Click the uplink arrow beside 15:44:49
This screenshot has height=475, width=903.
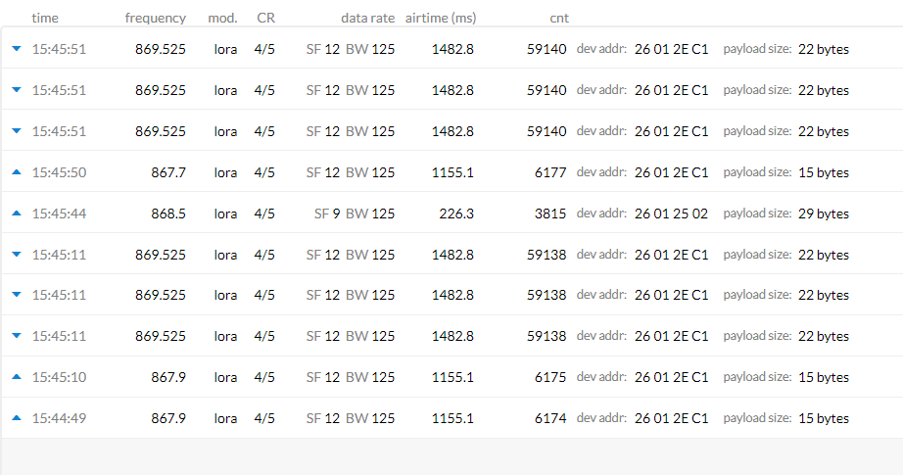click(x=16, y=418)
